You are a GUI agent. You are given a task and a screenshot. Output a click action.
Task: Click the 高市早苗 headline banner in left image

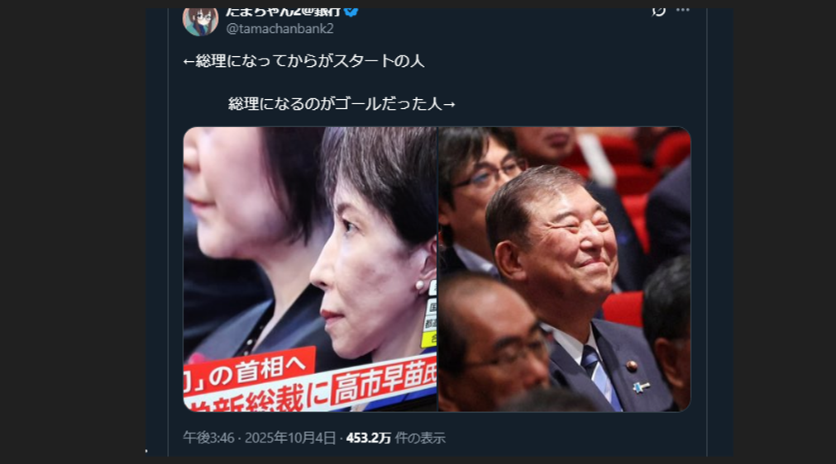pos(383,384)
